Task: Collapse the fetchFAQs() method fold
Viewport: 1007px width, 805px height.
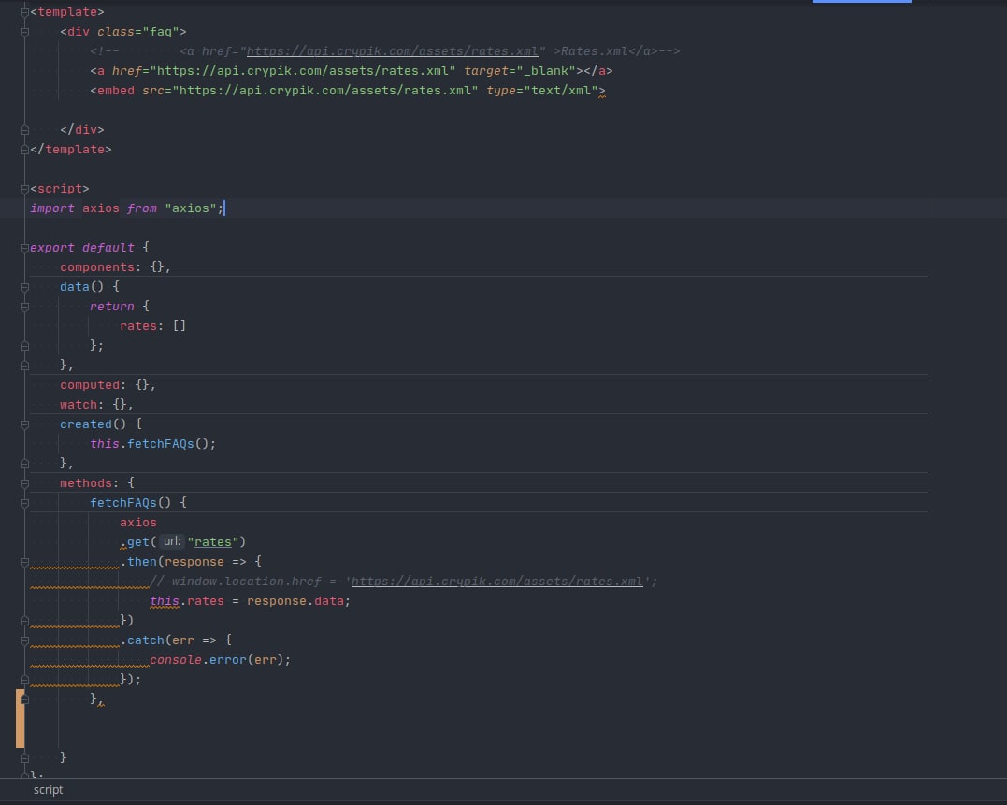Action: coord(24,503)
